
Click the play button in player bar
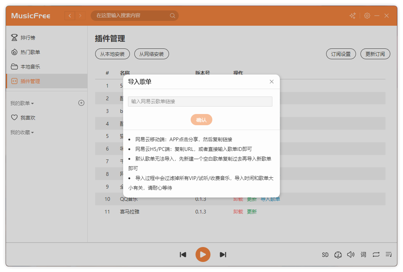tap(203, 254)
